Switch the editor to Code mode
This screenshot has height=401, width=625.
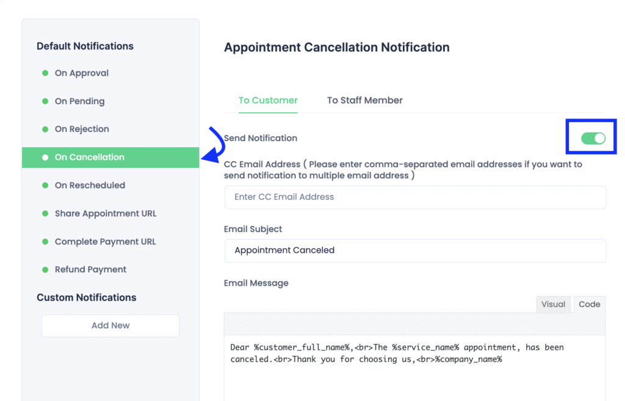point(590,305)
